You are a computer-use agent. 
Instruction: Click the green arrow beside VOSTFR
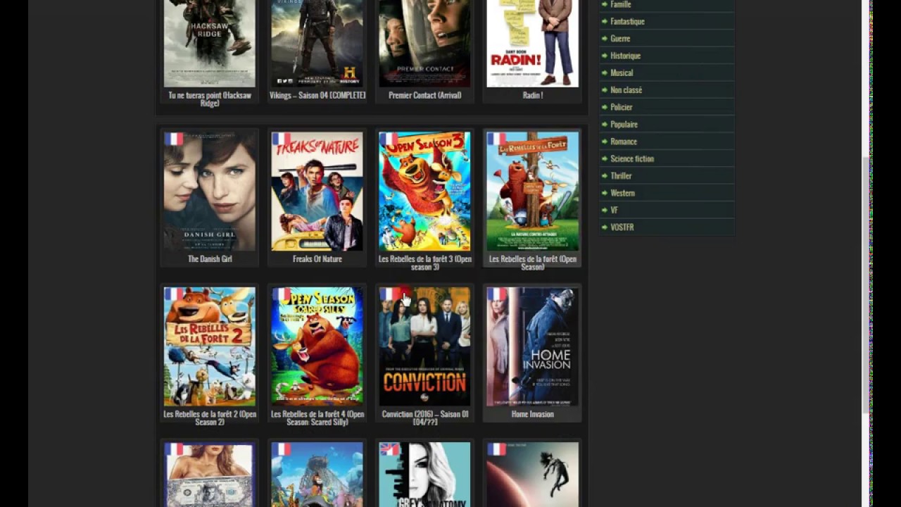pos(605,227)
